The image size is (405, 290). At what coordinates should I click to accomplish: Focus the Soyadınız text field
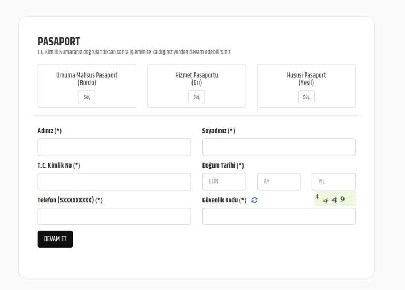pos(279,147)
